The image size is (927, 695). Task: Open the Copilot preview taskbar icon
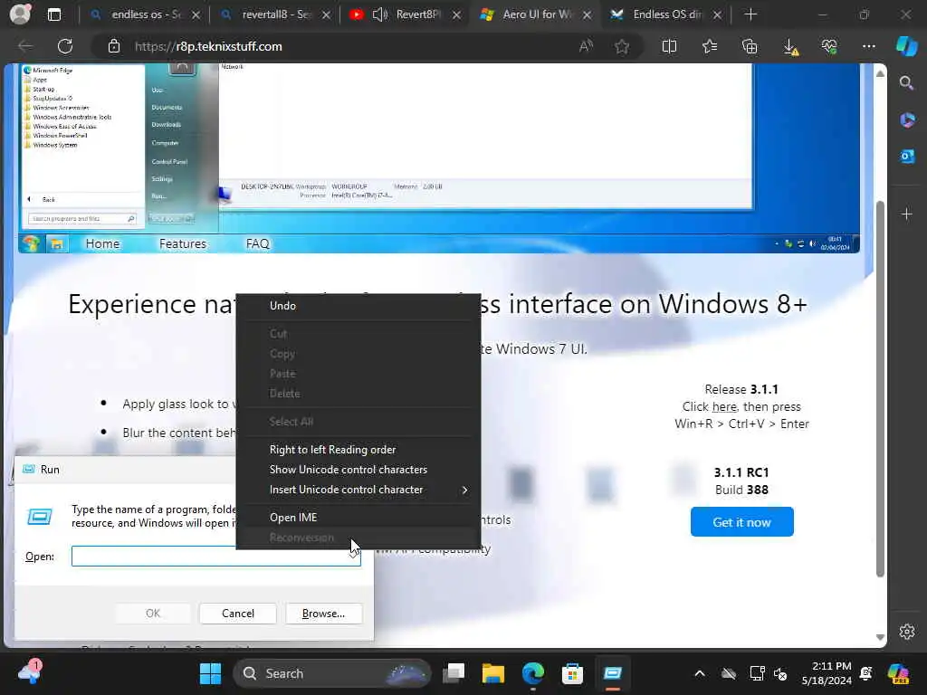pos(899,673)
